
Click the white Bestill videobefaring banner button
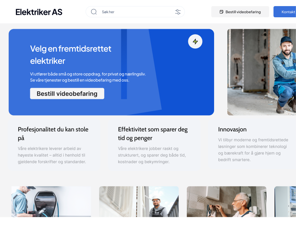pyautogui.click(x=67, y=94)
